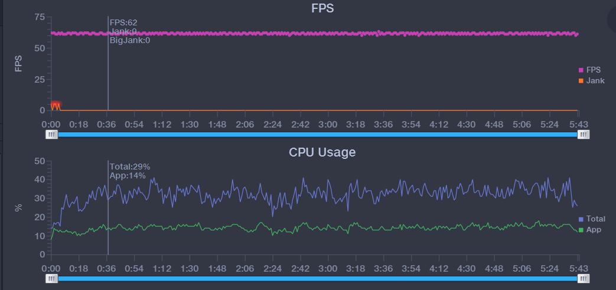Screen dimensions: 616x290
Task: Click the left handle of the CPU Usage range slider
Action: (x=52, y=278)
